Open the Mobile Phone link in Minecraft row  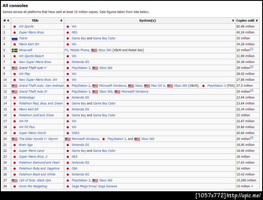click(x=80, y=50)
